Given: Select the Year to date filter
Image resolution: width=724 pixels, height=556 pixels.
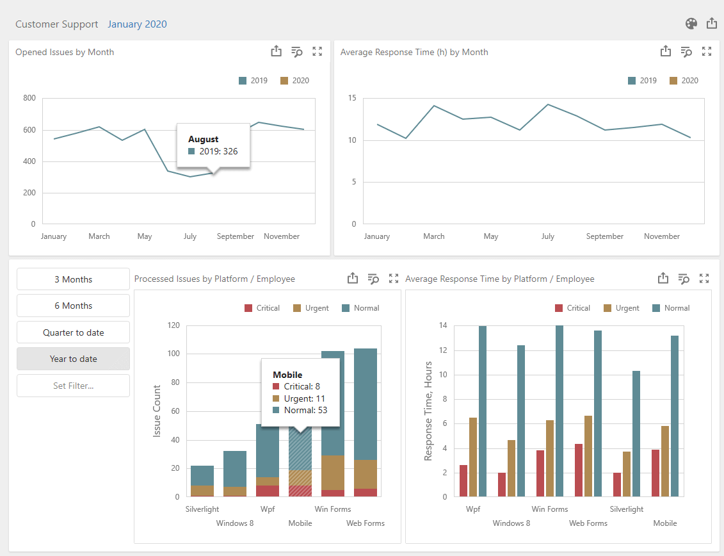Looking at the screenshot, I should 74,359.
